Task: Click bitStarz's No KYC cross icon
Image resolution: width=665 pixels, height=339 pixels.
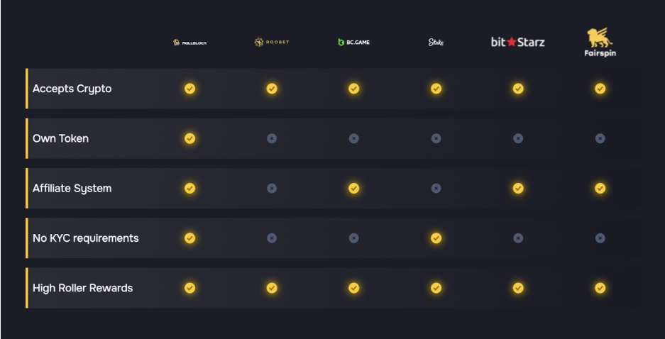Action: click(518, 238)
